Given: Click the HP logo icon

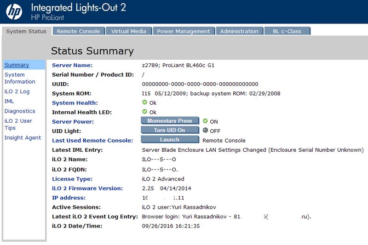Looking at the screenshot, I should (14, 11).
